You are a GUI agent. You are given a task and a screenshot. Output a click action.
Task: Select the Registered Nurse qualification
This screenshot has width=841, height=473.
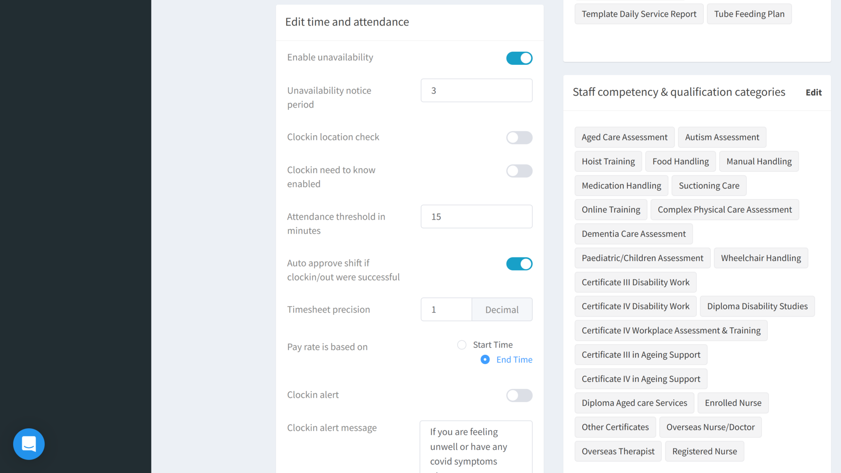point(705,451)
